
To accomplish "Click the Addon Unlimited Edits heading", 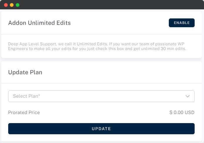I will coord(39,23).
